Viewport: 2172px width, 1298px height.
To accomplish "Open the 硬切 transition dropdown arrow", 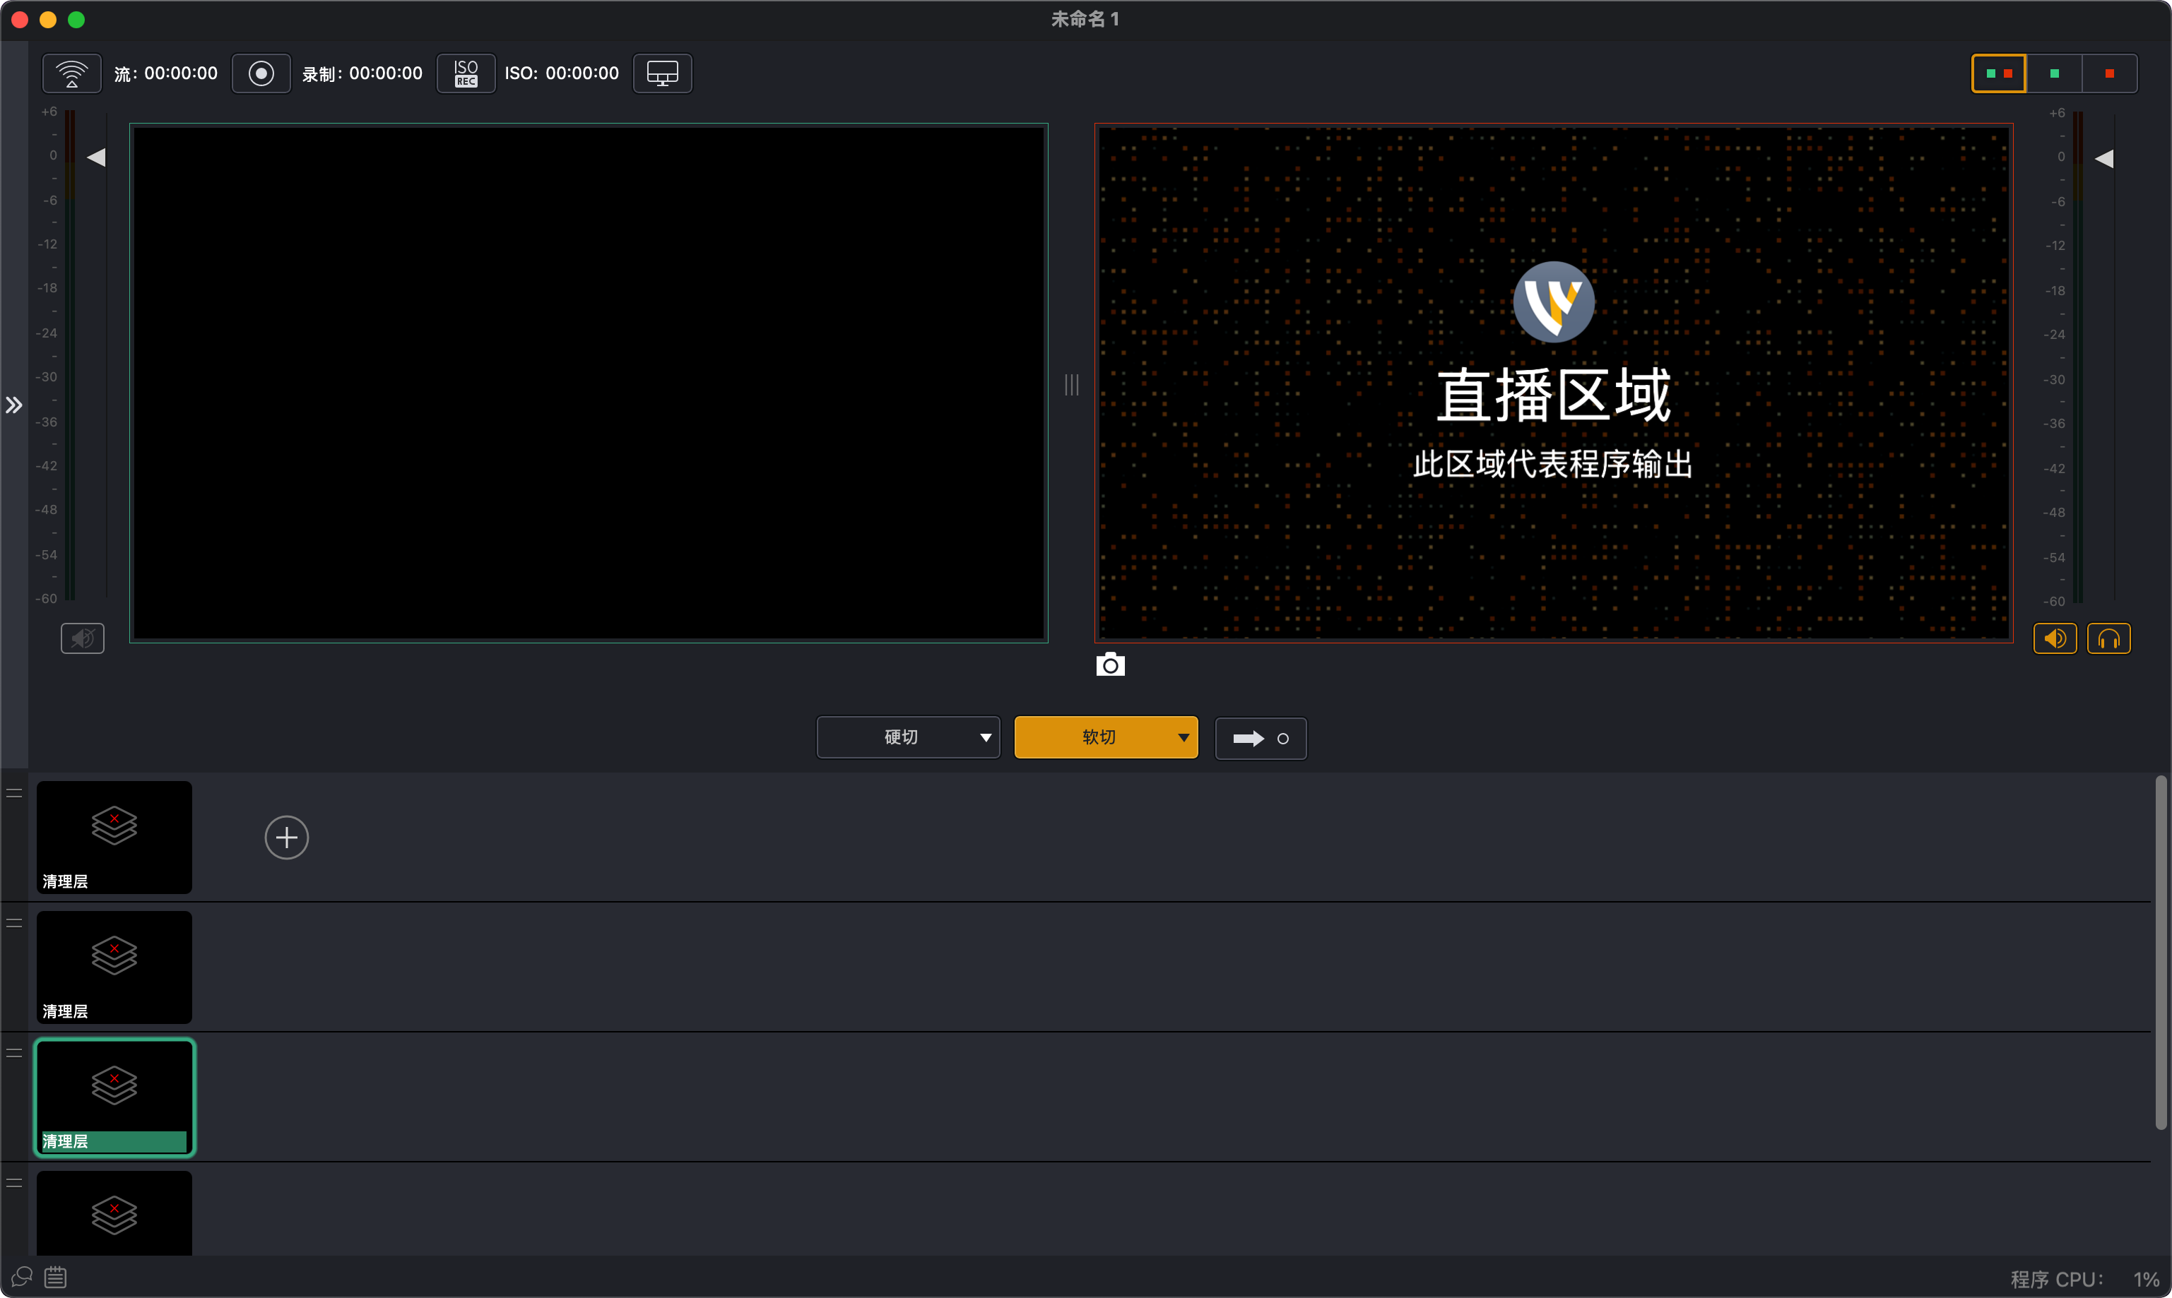I will pos(986,737).
